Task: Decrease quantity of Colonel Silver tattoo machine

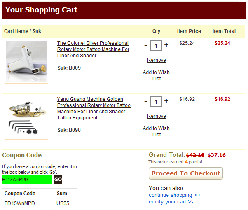Action: tap(146, 46)
